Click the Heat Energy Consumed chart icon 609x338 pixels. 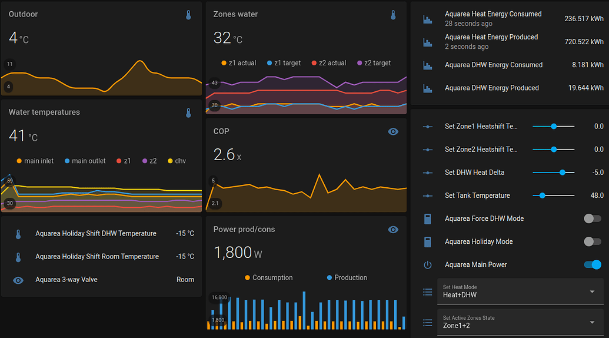427,19
